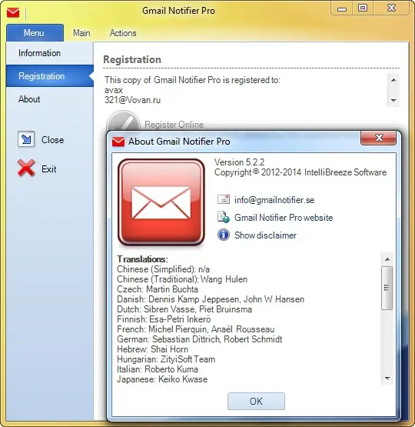Switch to the Main tab
Image resolution: width=415 pixels, height=427 pixels.
[x=81, y=33]
